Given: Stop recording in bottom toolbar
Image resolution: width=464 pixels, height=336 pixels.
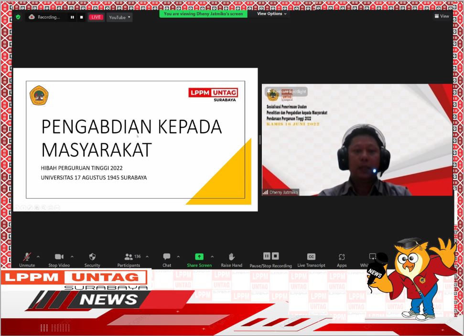Looking at the screenshot, I should (276, 256).
